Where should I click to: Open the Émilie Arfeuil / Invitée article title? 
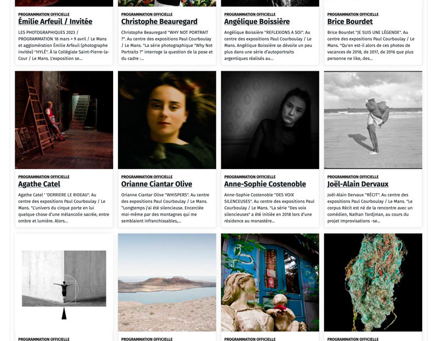[55, 21]
